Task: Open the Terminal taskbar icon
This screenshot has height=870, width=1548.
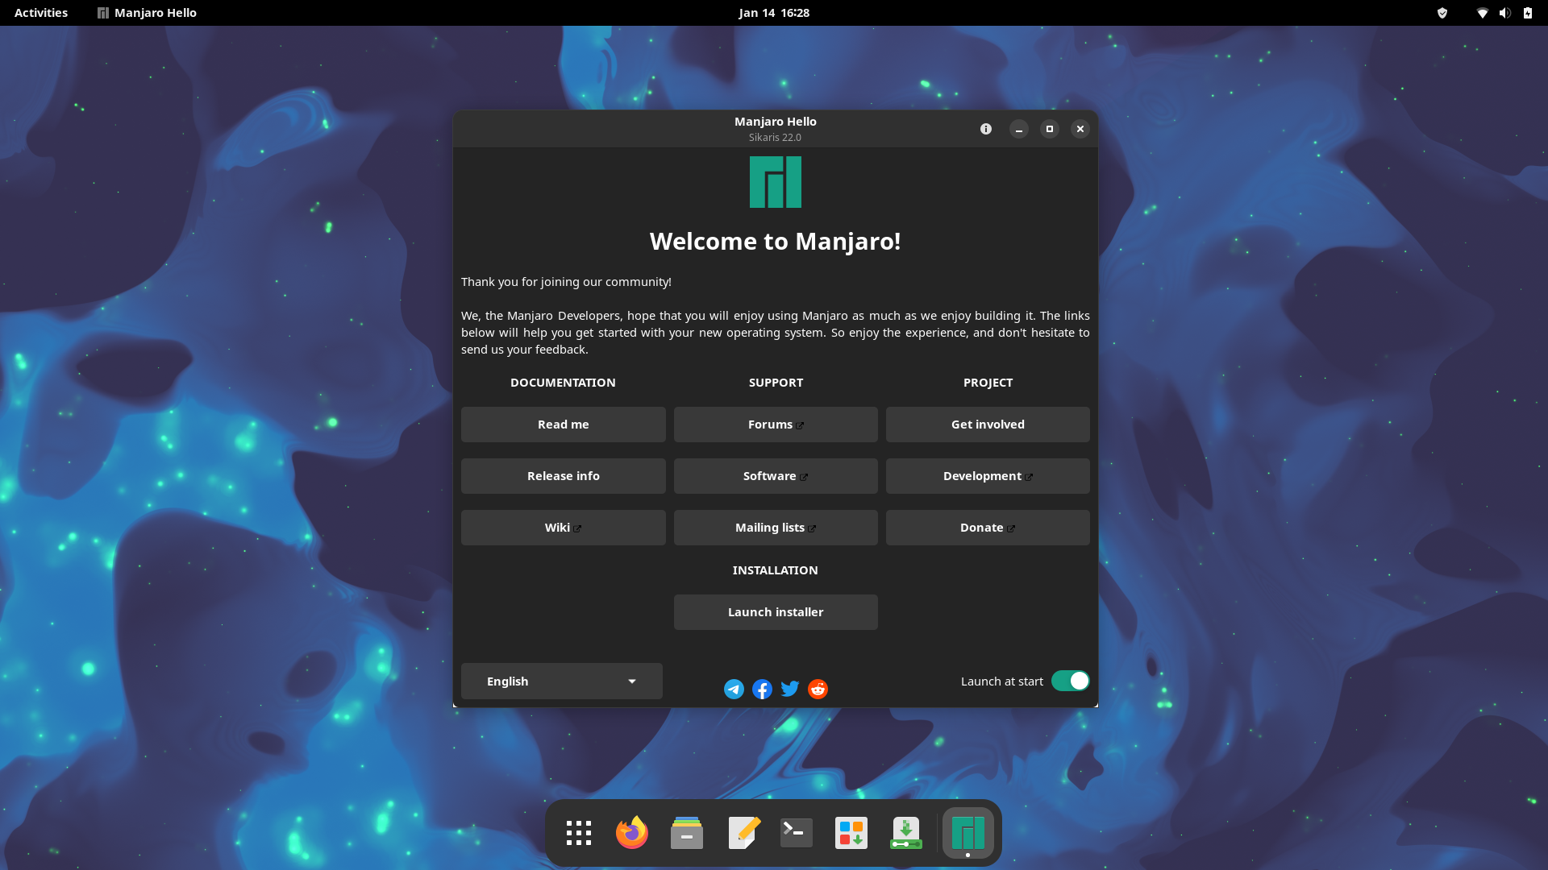Action: pyautogui.click(x=797, y=832)
